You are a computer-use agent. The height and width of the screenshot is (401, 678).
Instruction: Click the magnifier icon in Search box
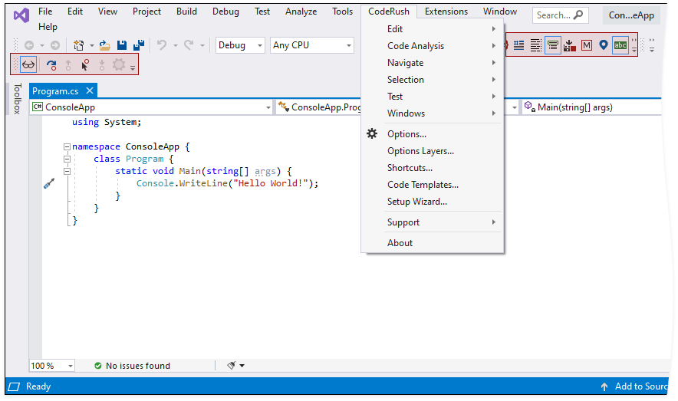pyautogui.click(x=578, y=15)
